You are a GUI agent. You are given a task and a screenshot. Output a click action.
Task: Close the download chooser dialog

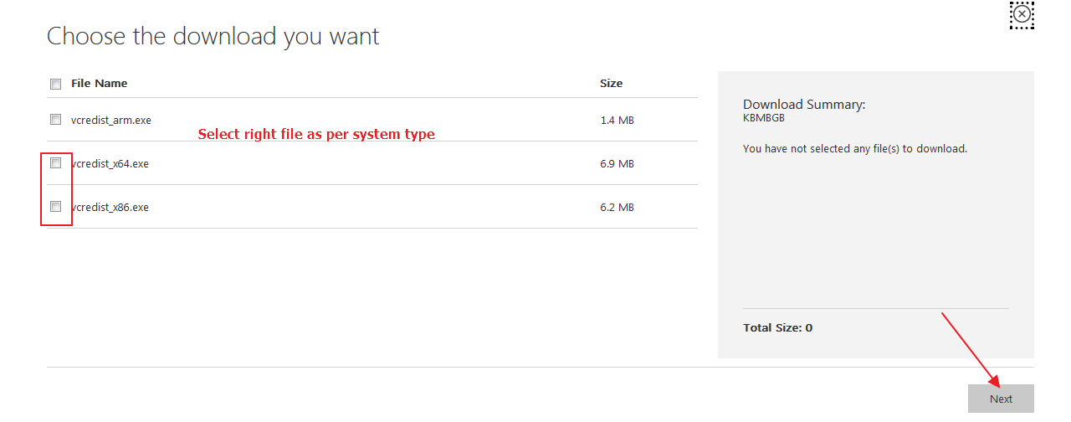click(1022, 14)
